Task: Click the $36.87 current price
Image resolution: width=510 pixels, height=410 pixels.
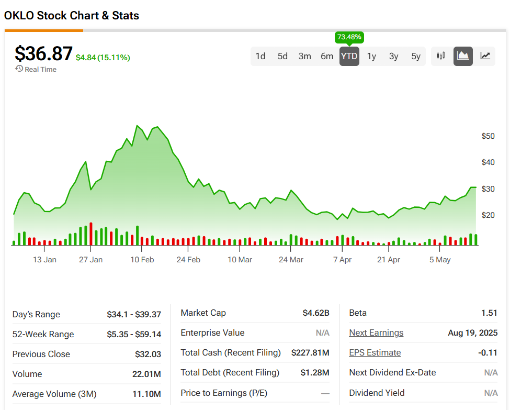Action: point(43,53)
